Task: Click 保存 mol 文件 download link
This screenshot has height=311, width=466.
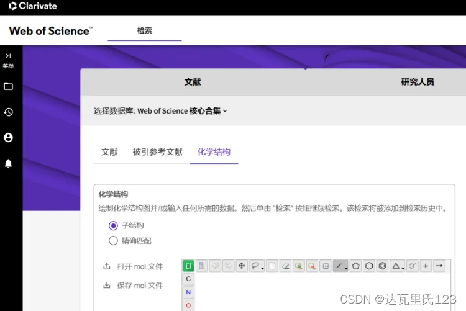Action: [133, 286]
